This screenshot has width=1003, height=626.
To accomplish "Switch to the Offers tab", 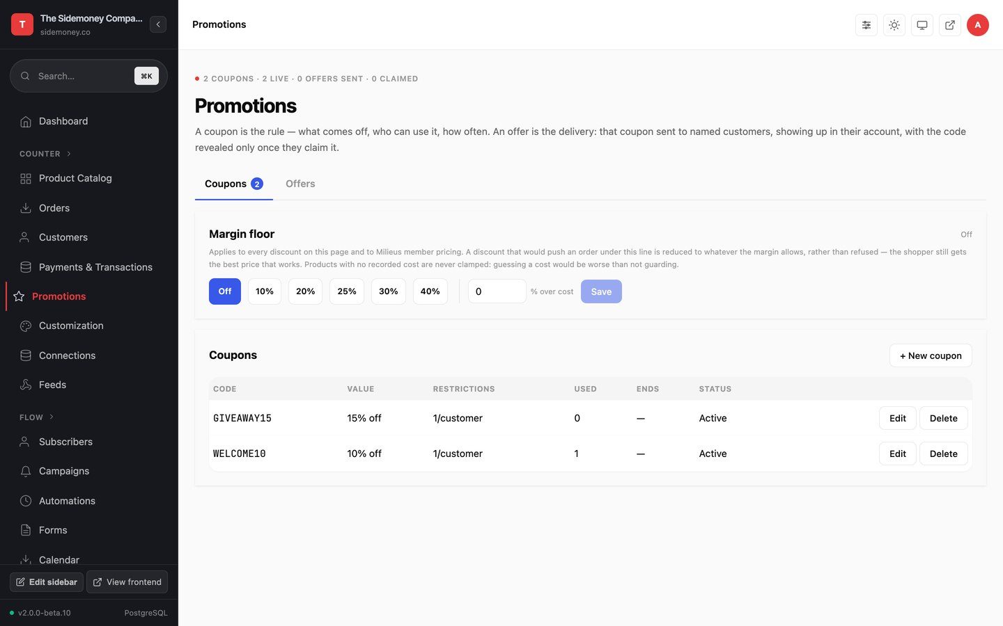I will coord(300,184).
